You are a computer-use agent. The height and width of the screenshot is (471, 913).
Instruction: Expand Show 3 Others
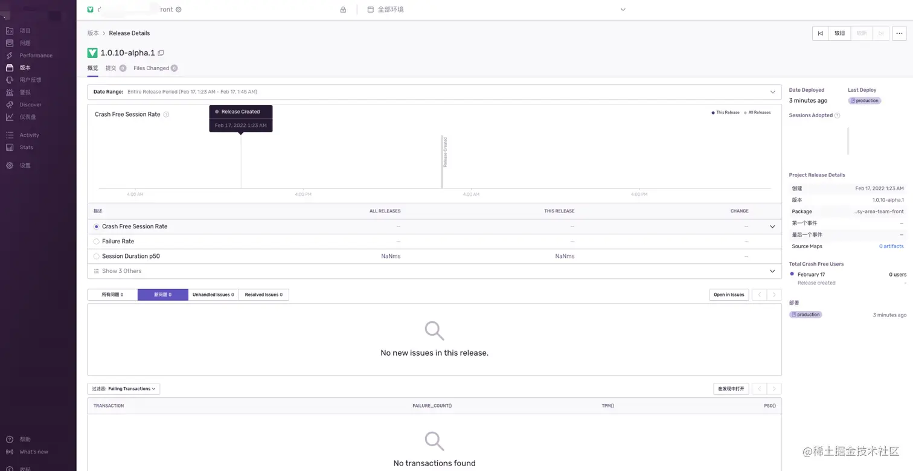(434, 271)
